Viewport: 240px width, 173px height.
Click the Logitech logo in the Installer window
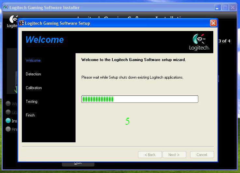click(x=12, y=22)
